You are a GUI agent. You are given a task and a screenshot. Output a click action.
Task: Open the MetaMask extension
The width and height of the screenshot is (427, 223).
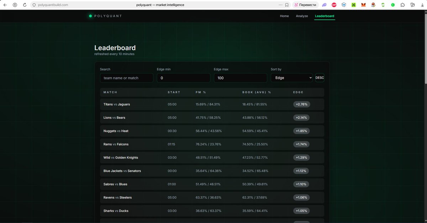[x=363, y=5]
